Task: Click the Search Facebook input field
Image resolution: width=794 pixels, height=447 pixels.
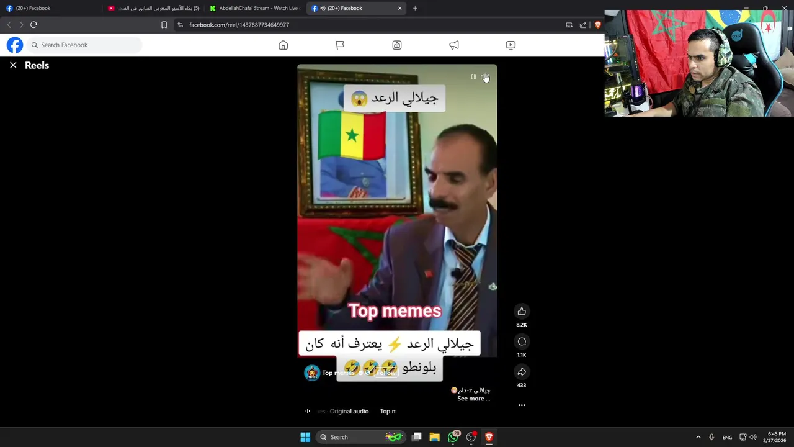Action: point(84,45)
